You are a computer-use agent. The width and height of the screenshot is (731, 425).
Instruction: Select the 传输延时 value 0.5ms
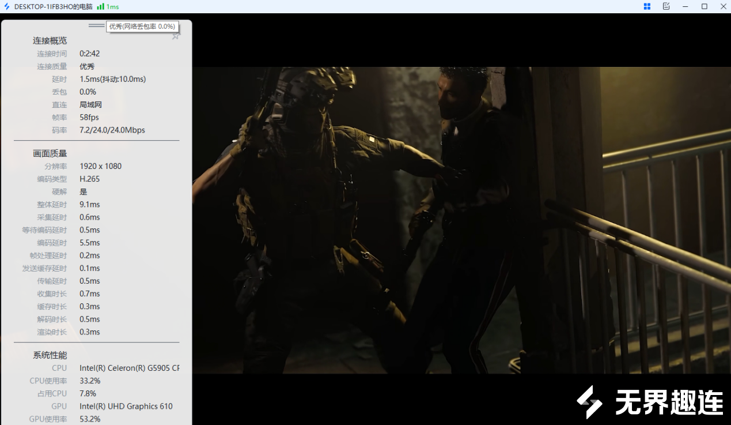click(90, 281)
